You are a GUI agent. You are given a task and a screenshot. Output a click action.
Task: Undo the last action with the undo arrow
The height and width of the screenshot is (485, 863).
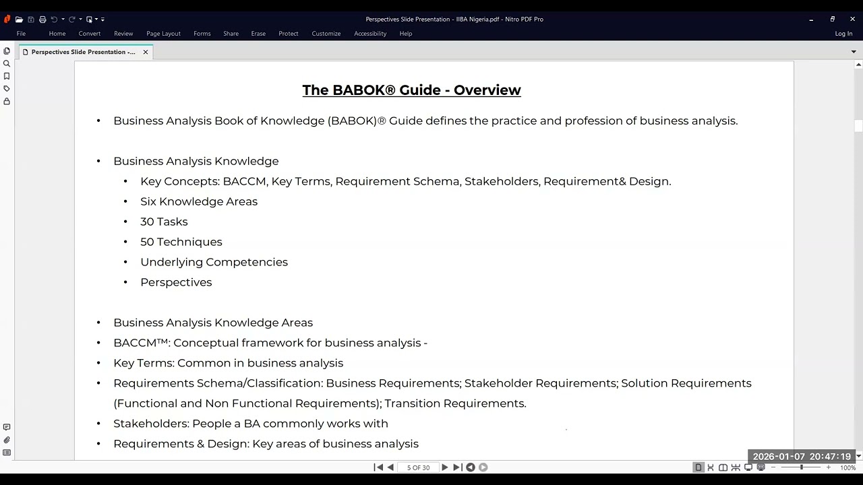click(55, 20)
